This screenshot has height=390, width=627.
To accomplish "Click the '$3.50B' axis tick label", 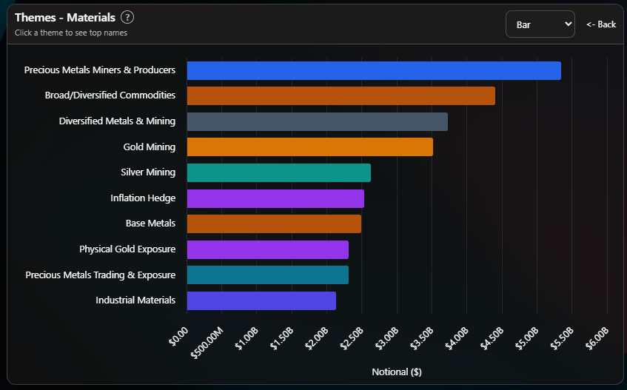I will [x=421, y=338].
